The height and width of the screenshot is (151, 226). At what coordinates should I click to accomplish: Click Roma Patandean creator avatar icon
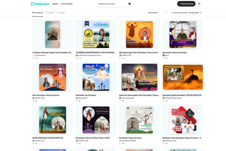tap(120, 98)
